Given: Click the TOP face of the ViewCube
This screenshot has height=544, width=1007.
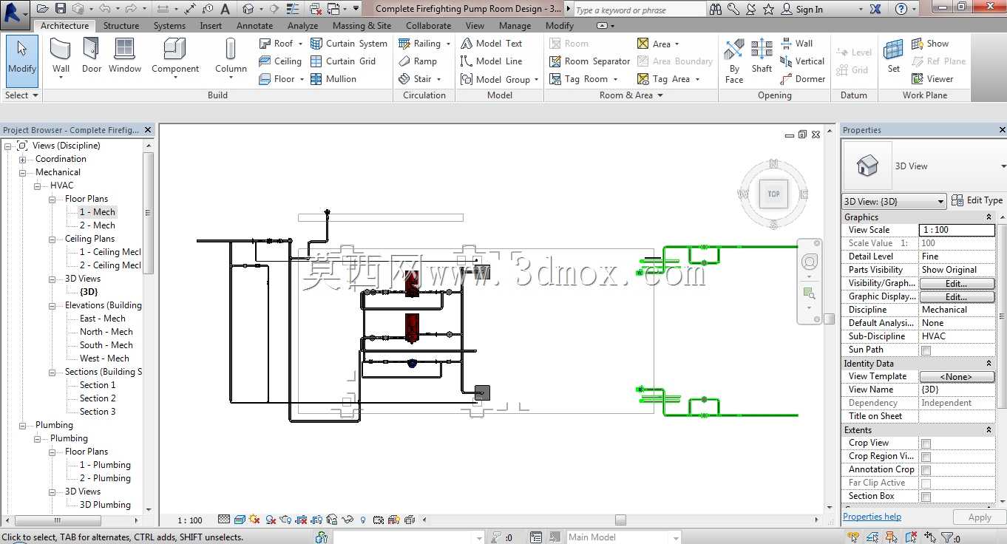Looking at the screenshot, I should point(773,194).
